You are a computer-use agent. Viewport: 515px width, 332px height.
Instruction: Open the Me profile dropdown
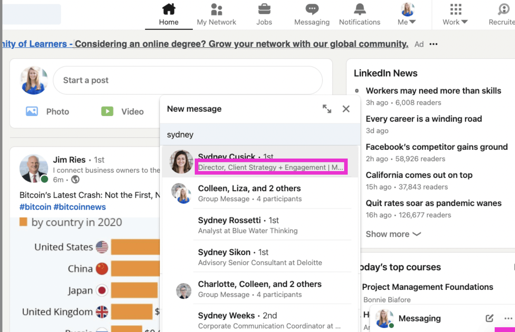[407, 14]
